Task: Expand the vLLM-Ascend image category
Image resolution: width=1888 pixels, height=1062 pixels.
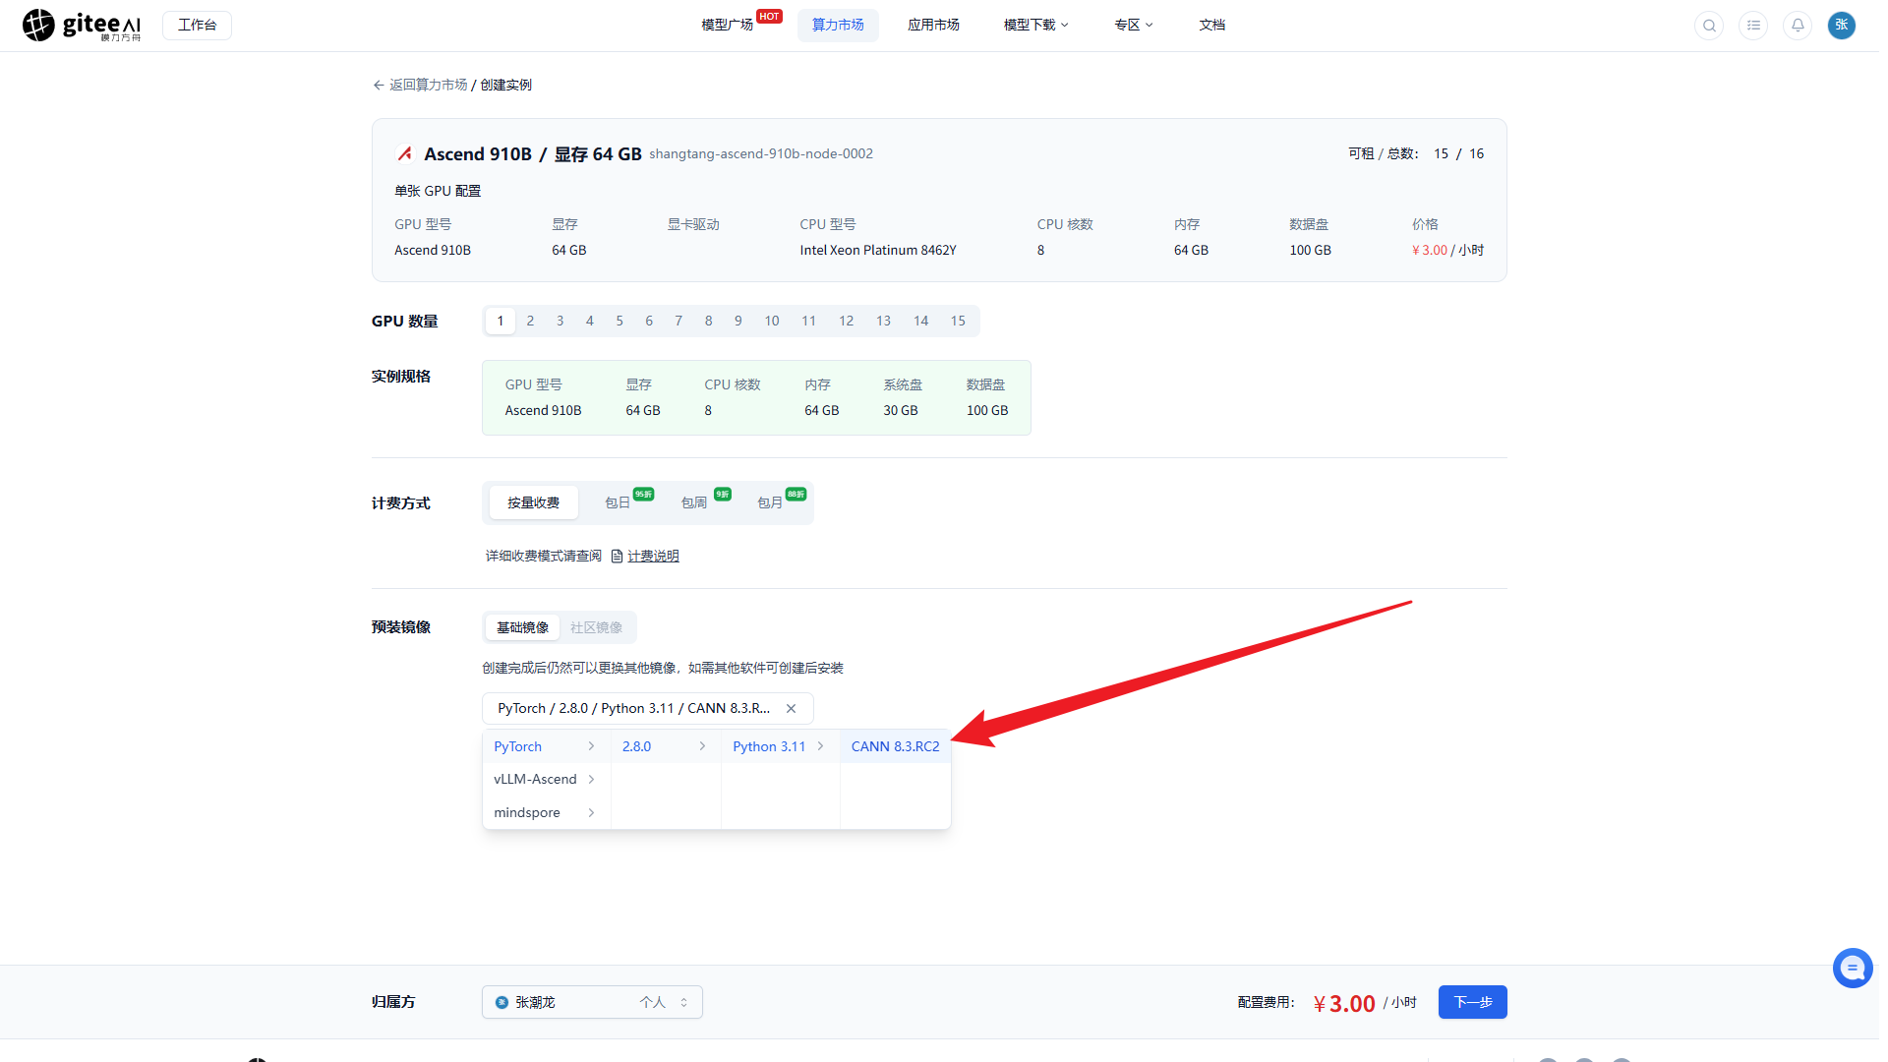Action: tap(546, 779)
